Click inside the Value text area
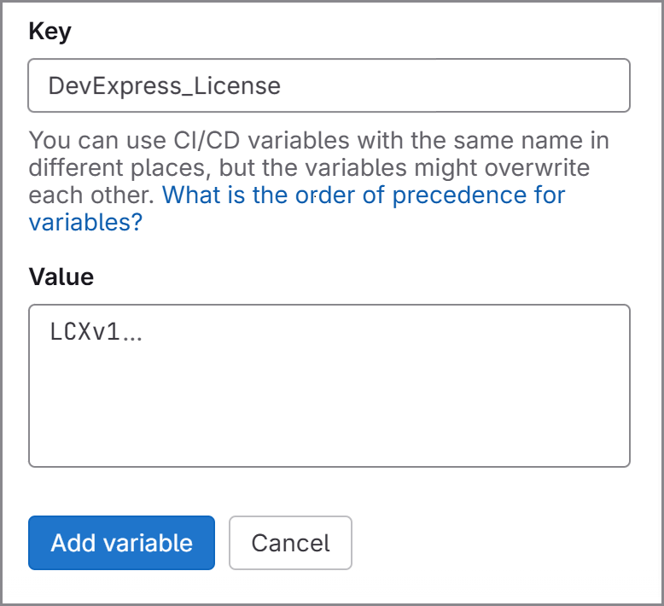The height and width of the screenshot is (606, 664). pyautogui.click(x=329, y=386)
